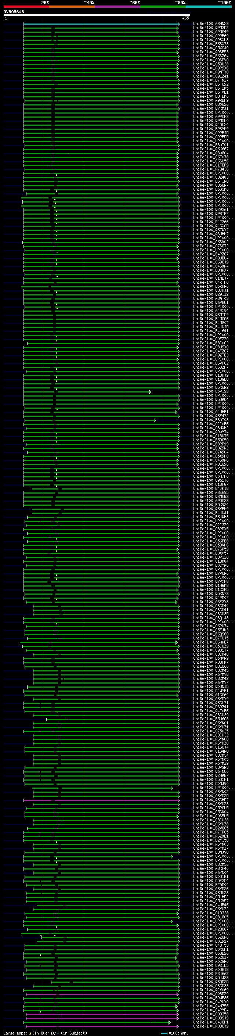Click label UniRef100_C5KV57
Image resolution: width=235 pixels, height=1036 pixels.
[x=211, y=901]
